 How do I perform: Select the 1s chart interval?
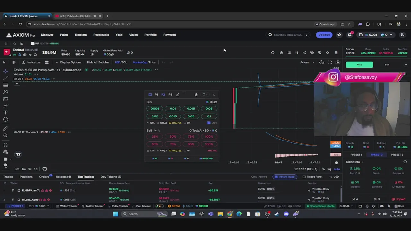[4, 62]
